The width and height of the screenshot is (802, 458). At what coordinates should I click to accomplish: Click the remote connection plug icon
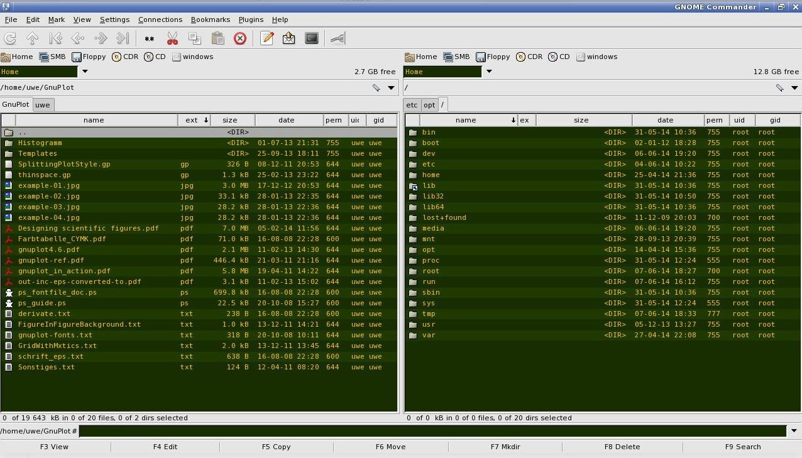point(338,38)
